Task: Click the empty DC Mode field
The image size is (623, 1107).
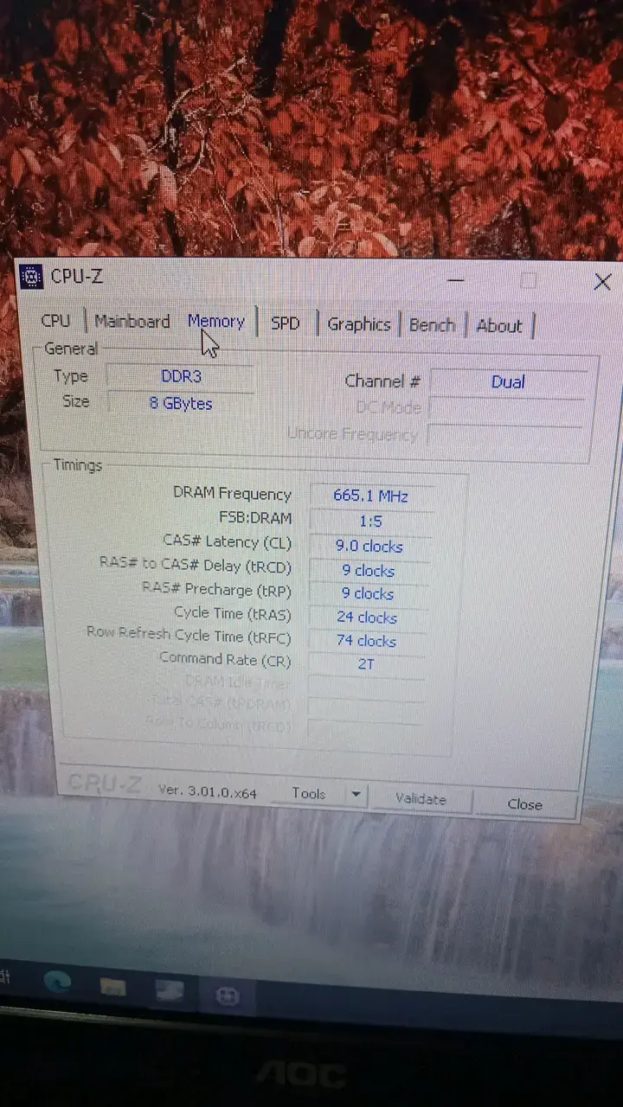Action: (507, 409)
